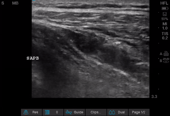Click the 93% storage value

[x=165, y=19]
